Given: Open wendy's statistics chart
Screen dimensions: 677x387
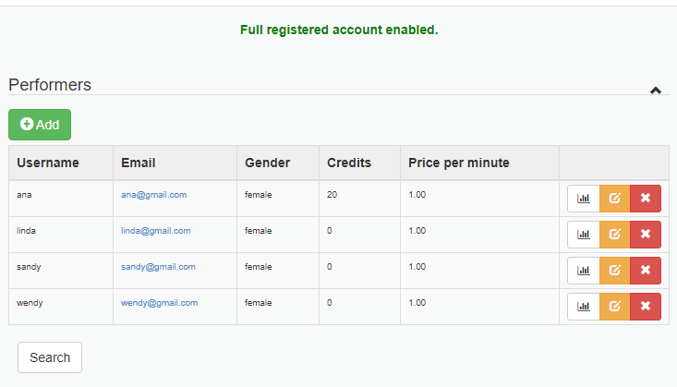Looking at the screenshot, I should click(x=584, y=307).
